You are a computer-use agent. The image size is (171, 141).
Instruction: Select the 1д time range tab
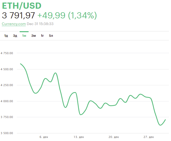point(6,36)
